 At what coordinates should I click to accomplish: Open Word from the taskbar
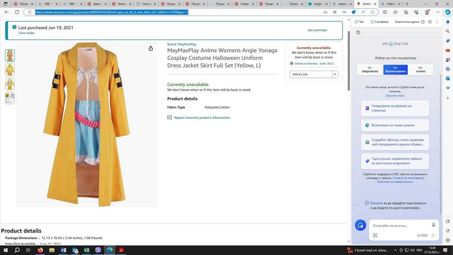tap(63, 250)
